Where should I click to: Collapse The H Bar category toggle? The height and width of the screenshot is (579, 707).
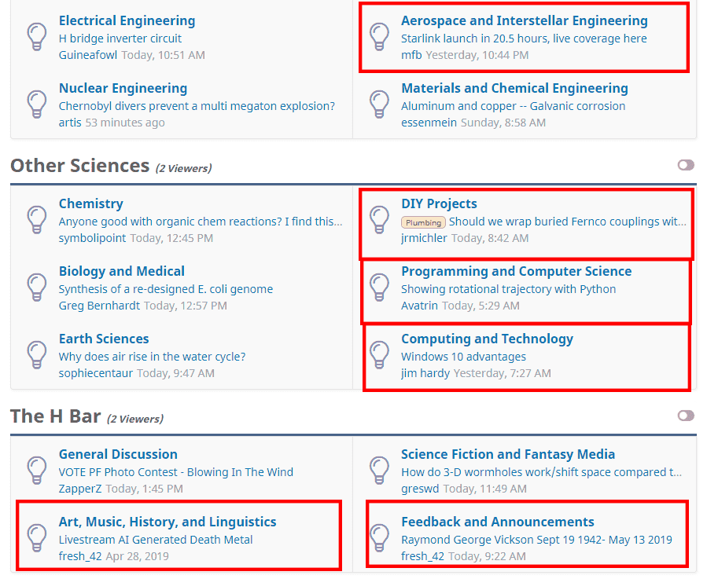686,416
